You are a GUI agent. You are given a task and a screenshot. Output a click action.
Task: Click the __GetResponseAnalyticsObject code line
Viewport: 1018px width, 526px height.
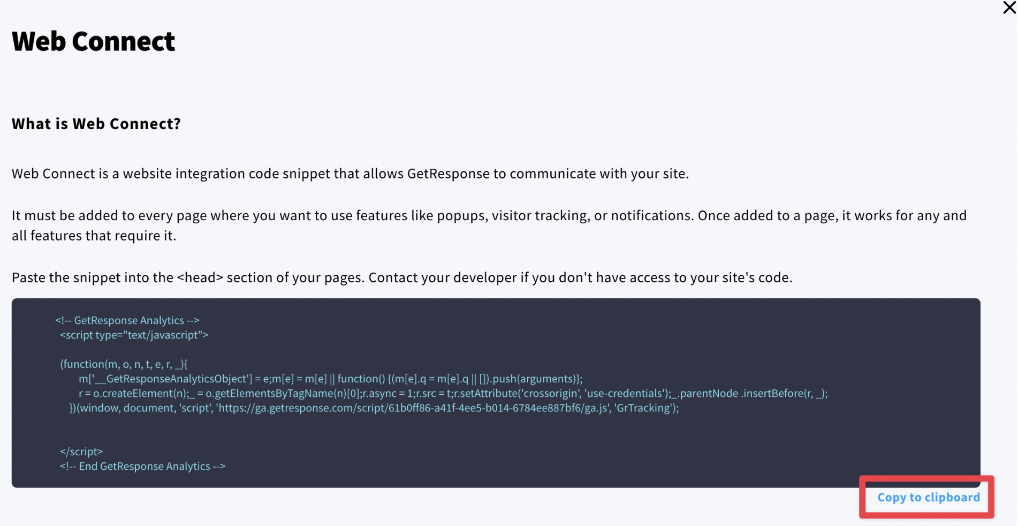click(x=330, y=379)
